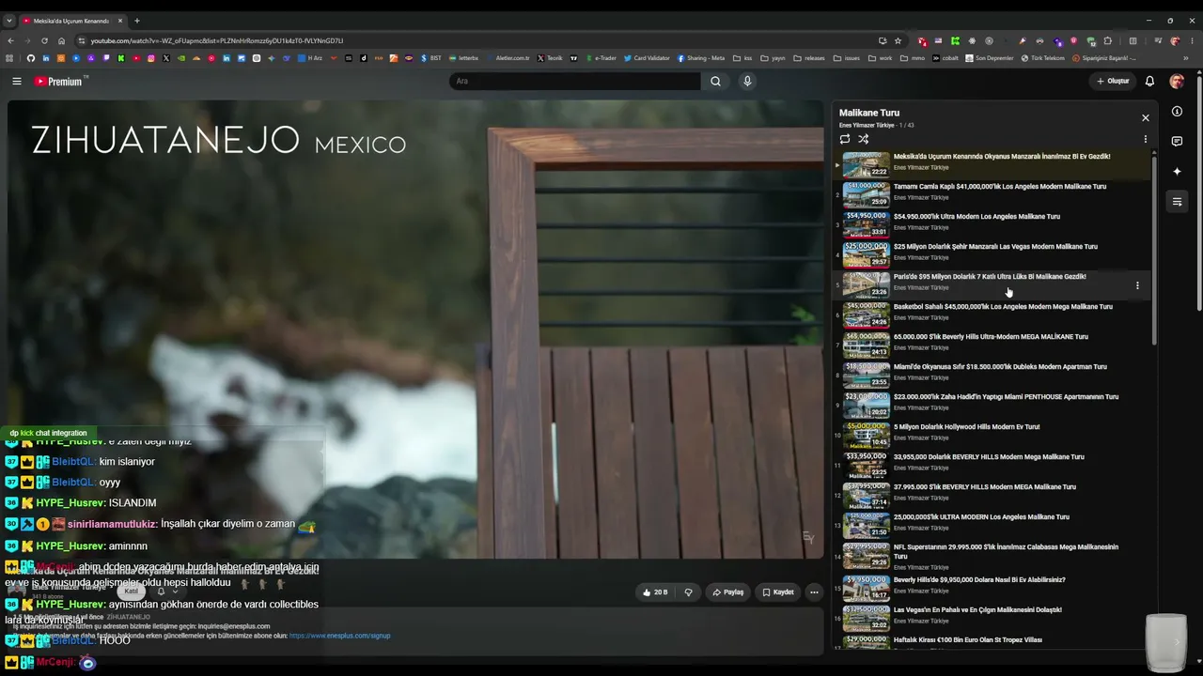This screenshot has height=676, width=1203.
Task: Click browser back arrow
Action: [x=10, y=40]
